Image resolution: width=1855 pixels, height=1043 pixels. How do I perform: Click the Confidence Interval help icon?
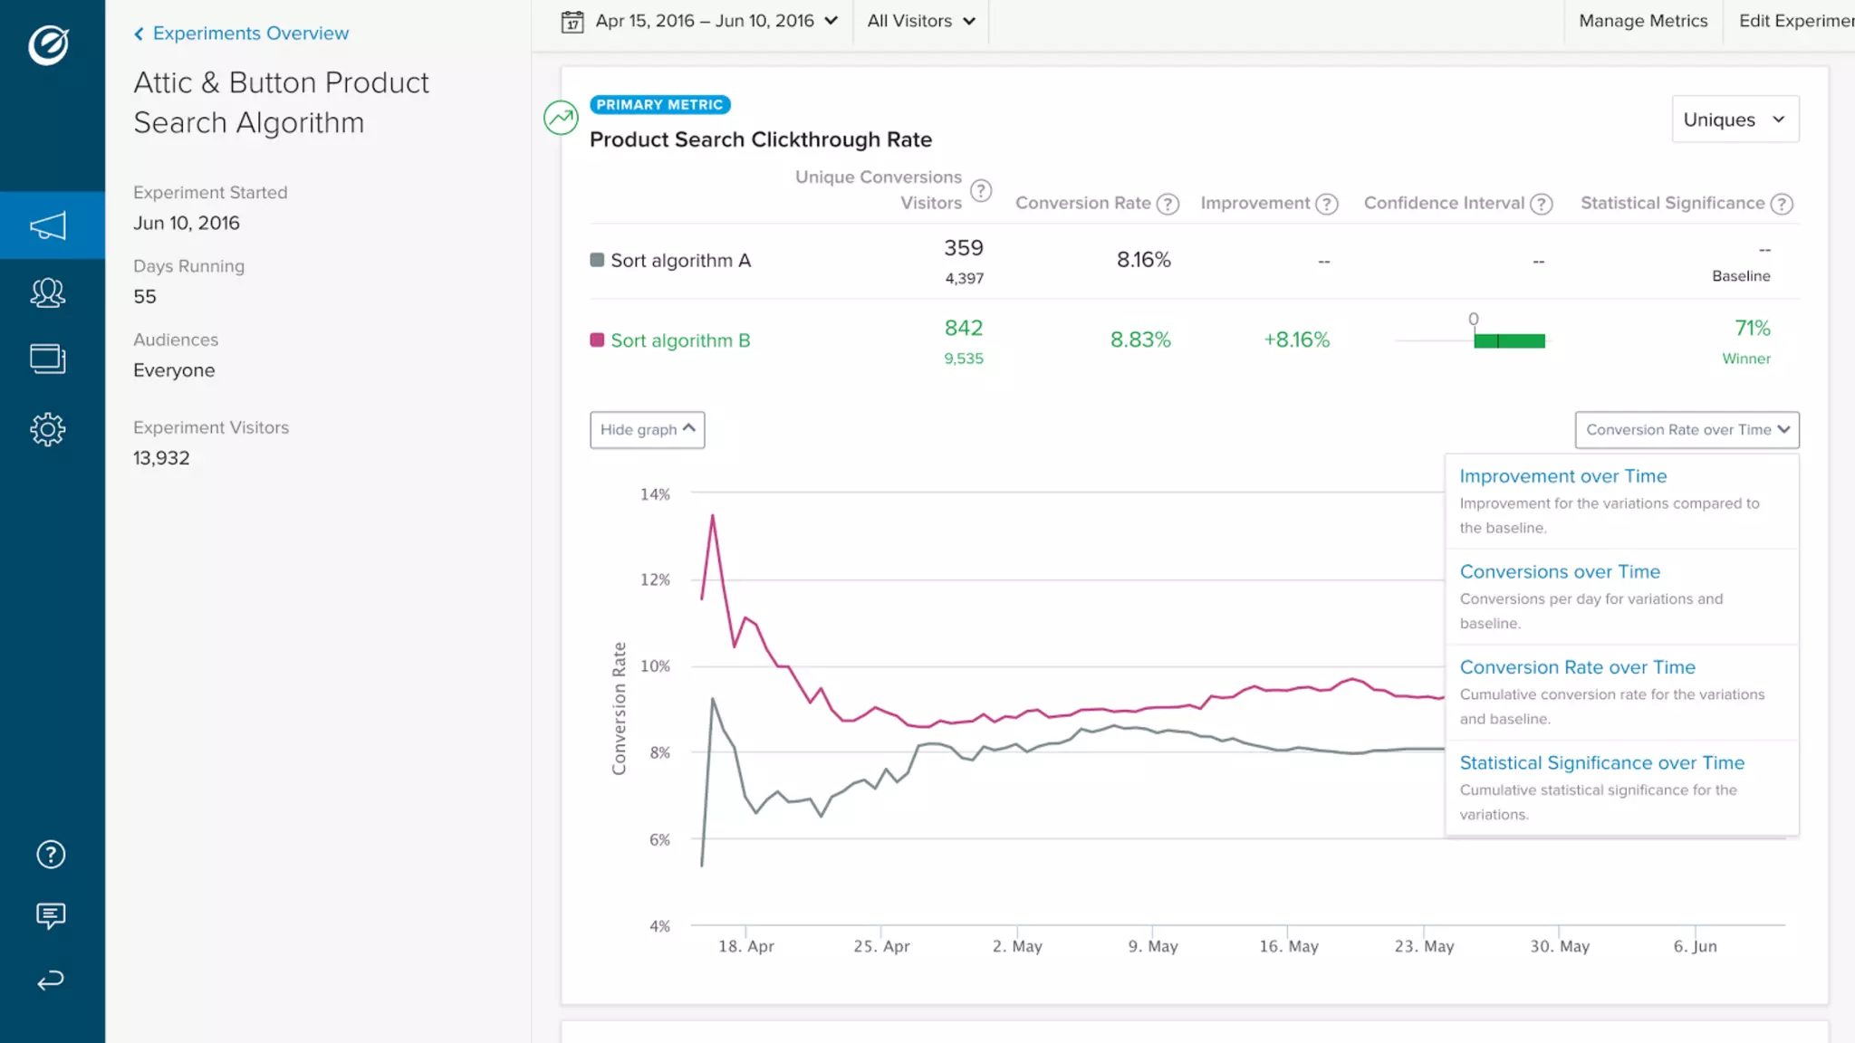pos(1542,204)
